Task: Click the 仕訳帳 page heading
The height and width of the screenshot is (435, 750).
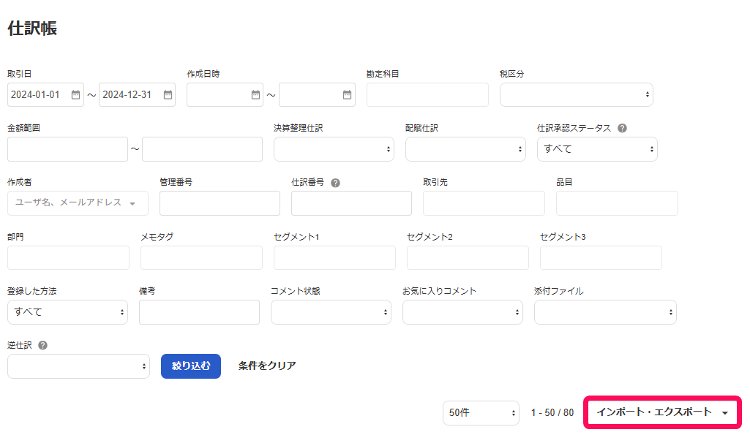Action: pos(32,29)
